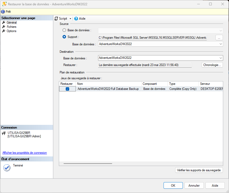Click the Support backup file path field

(152, 38)
